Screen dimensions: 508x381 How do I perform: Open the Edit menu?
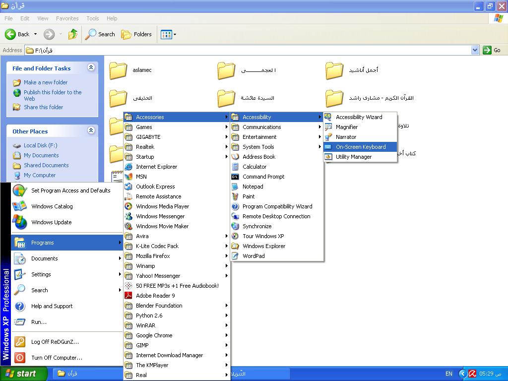point(25,18)
